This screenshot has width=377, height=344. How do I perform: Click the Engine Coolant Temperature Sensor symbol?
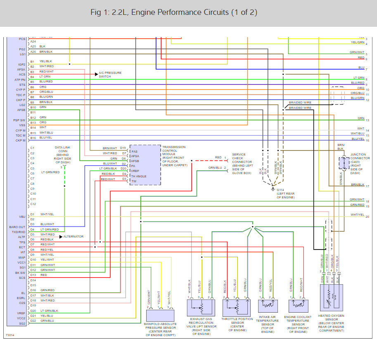coord(299,306)
